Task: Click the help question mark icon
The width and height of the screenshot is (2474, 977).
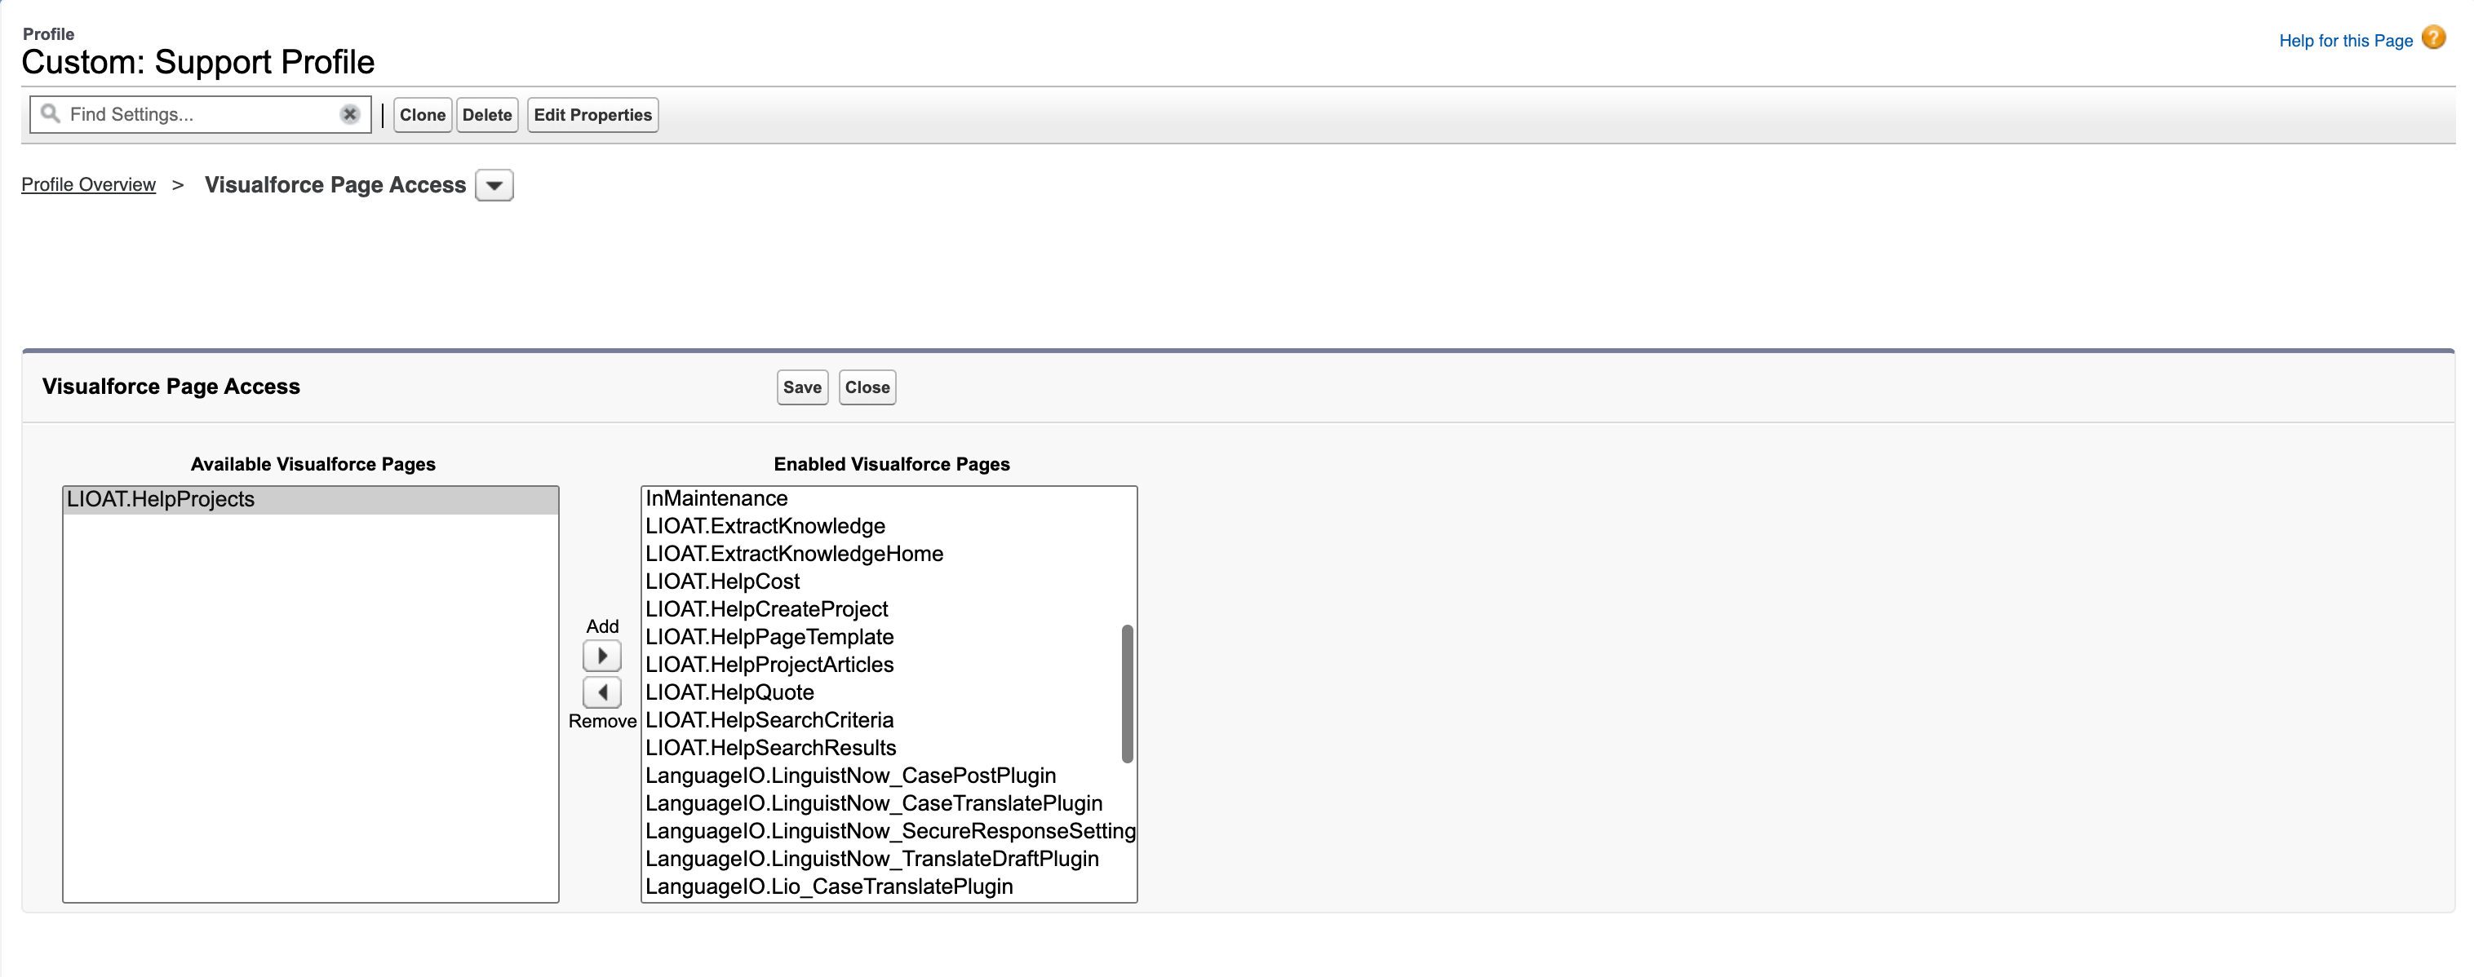Action: click(2432, 38)
